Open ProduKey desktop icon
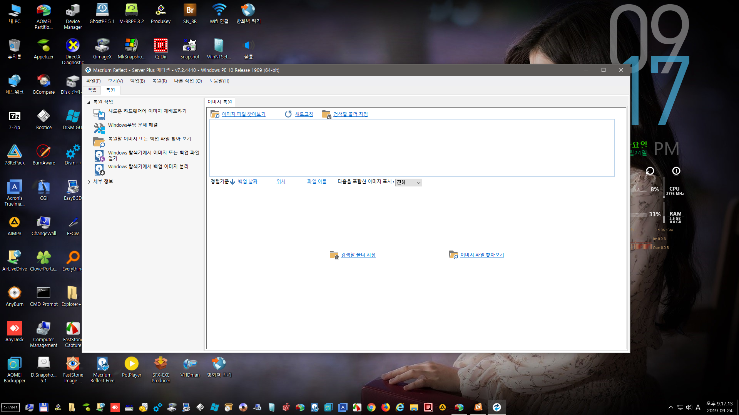 [161, 13]
